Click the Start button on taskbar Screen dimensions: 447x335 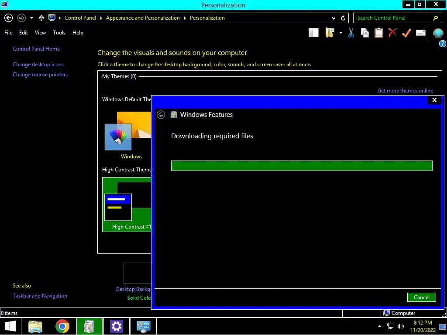(x=10, y=326)
